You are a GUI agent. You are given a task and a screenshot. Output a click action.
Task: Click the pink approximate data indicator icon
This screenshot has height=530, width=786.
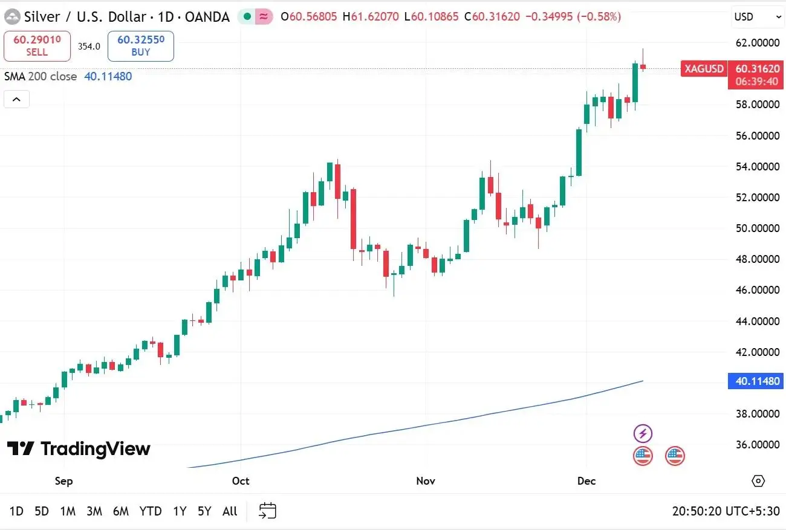[x=263, y=17]
